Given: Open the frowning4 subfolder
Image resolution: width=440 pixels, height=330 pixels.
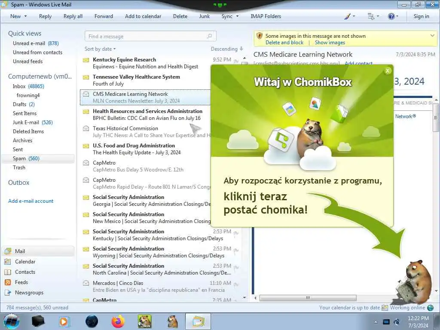Looking at the screenshot, I should point(28,95).
